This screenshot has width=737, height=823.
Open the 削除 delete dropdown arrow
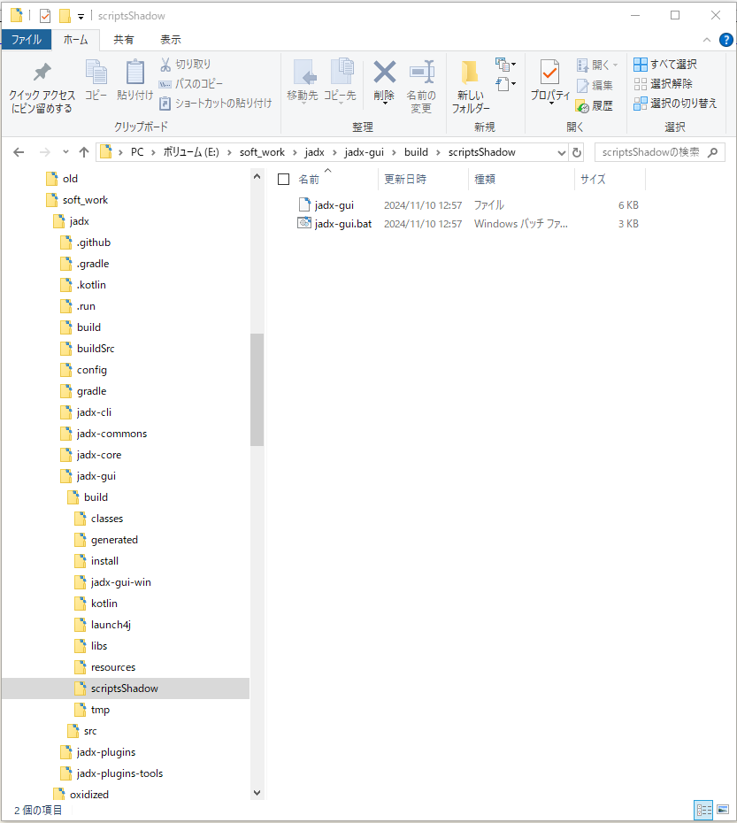click(x=385, y=104)
